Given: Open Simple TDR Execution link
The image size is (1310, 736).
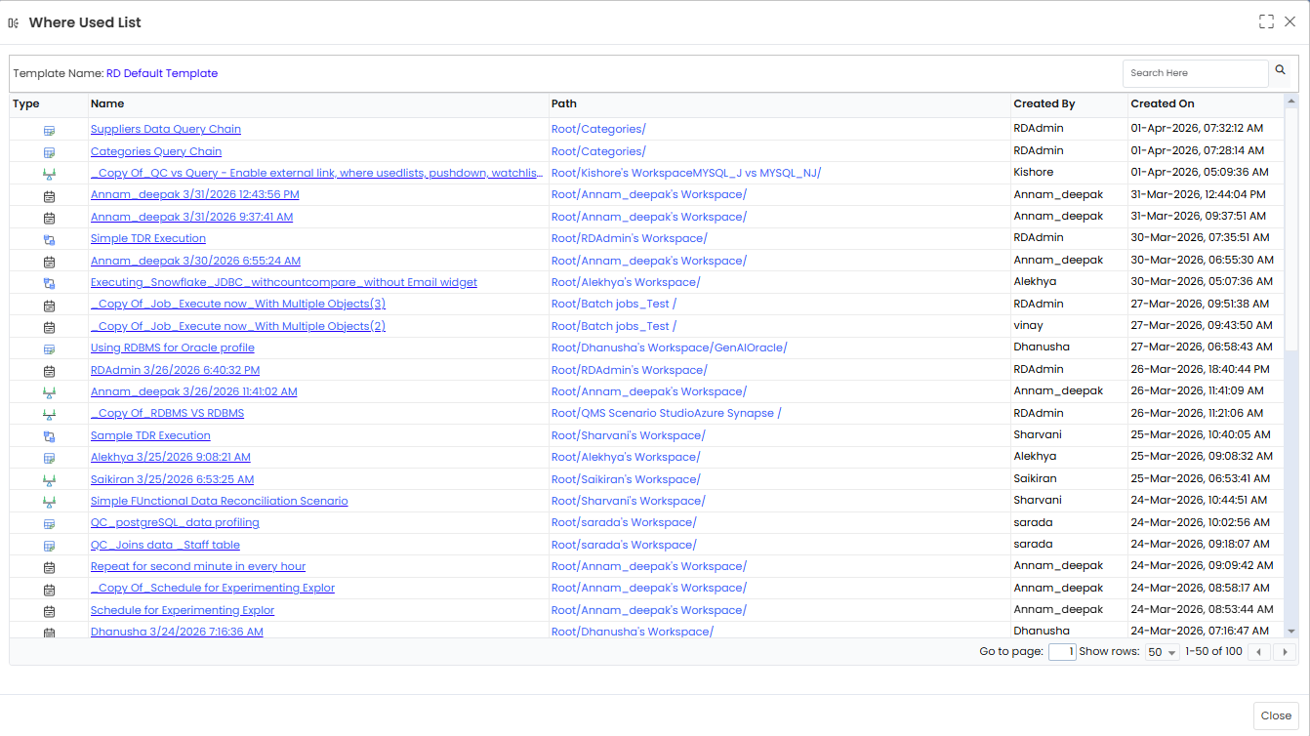Looking at the screenshot, I should click(148, 238).
